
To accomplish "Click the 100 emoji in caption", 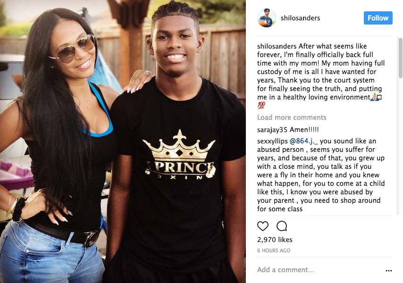I will point(261,105).
